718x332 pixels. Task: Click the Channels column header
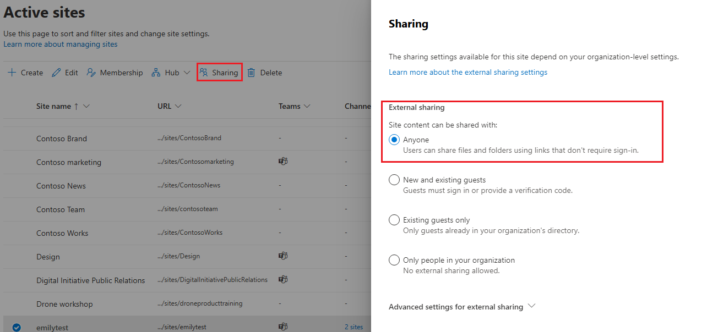click(358, 106)
